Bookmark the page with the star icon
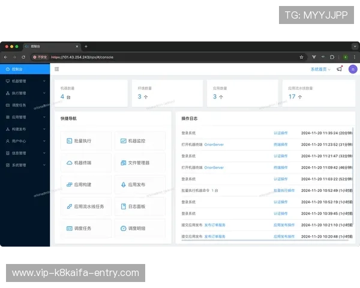Viewport: 360px width, 288px height. tap(301, 57)
